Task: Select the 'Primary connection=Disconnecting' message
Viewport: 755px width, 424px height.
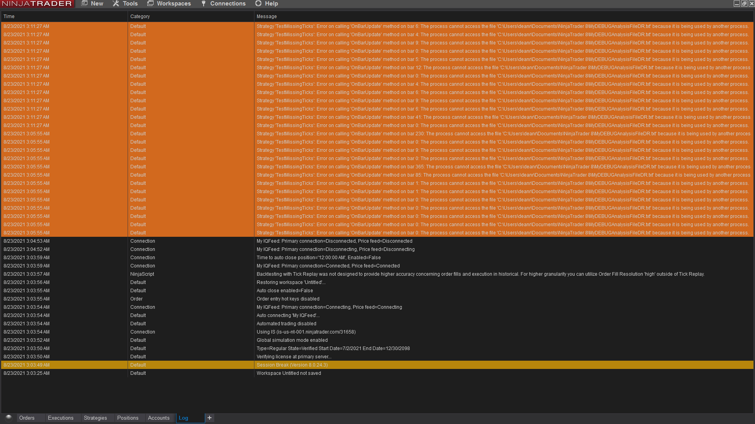Action: tap(336, 249)
